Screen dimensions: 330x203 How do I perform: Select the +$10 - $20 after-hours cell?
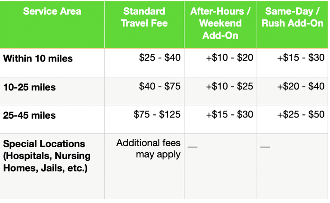click(x=220, y=63)
